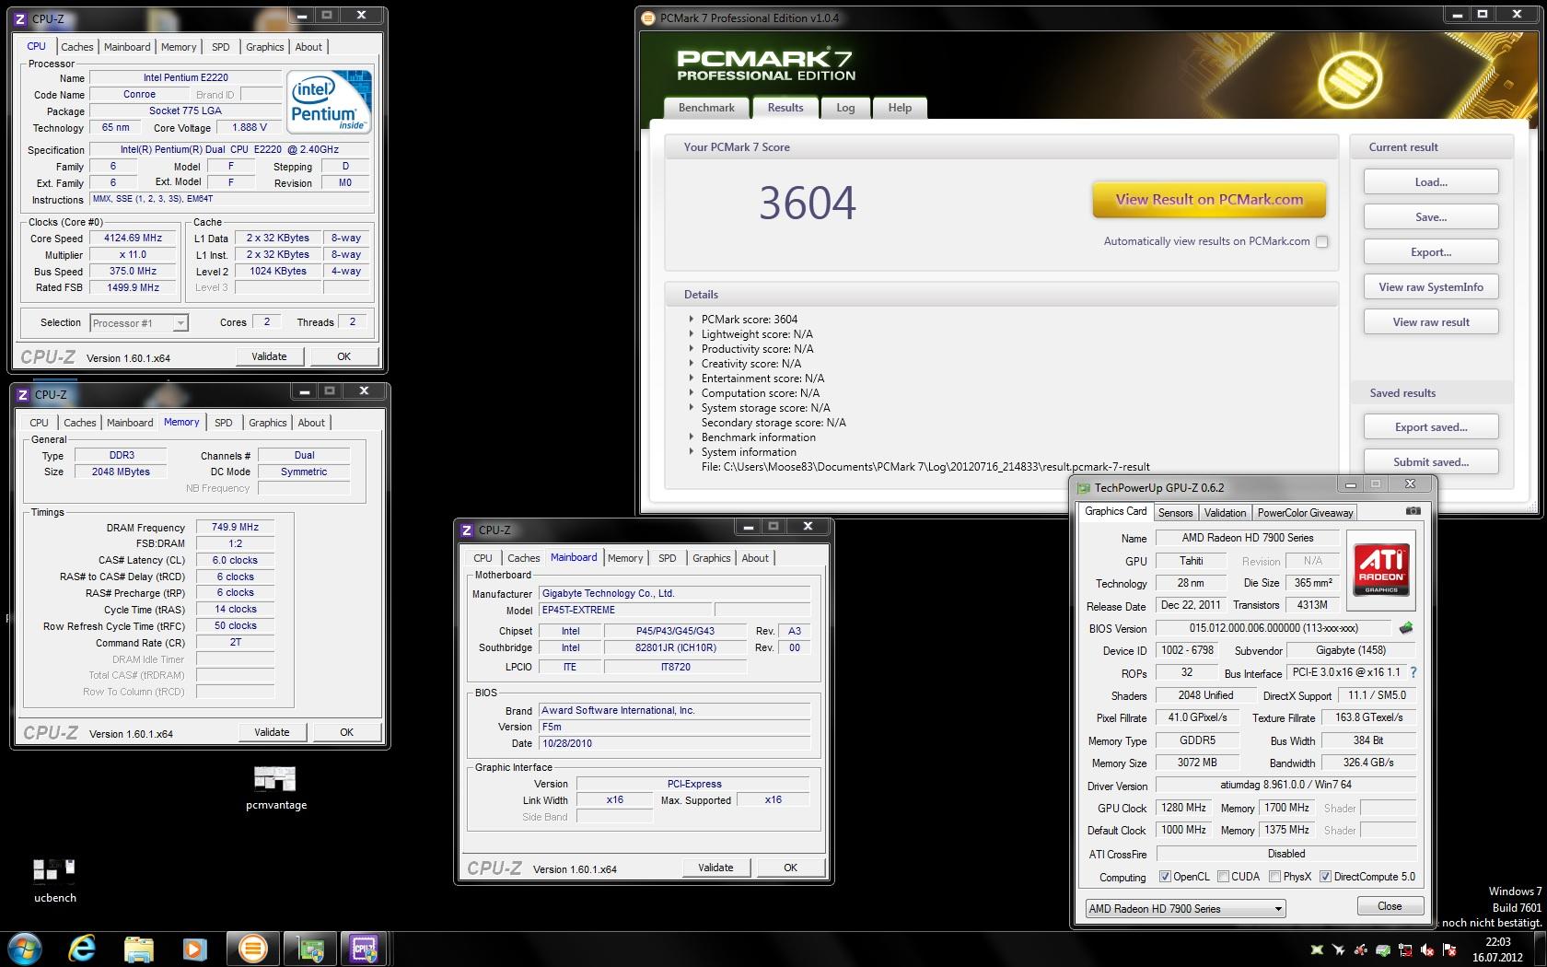Select the ucbench desktop icon
Image resolution: width=1547 pixels, height=967 pixels.
click(54, 881)
